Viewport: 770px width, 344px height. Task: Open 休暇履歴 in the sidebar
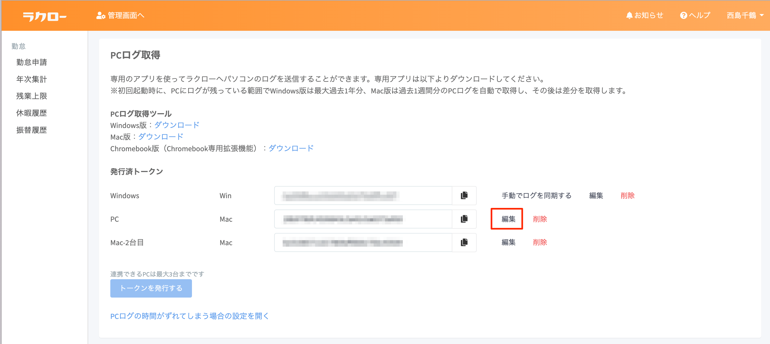[31, 113]
